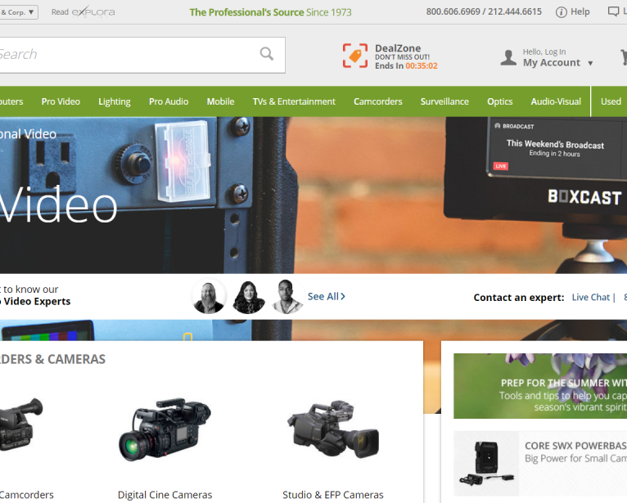This screenshot has height=503, width=627.
Task: Click the search magnifying glass icon
Action: pyautogui.click(x=267, y=54)
